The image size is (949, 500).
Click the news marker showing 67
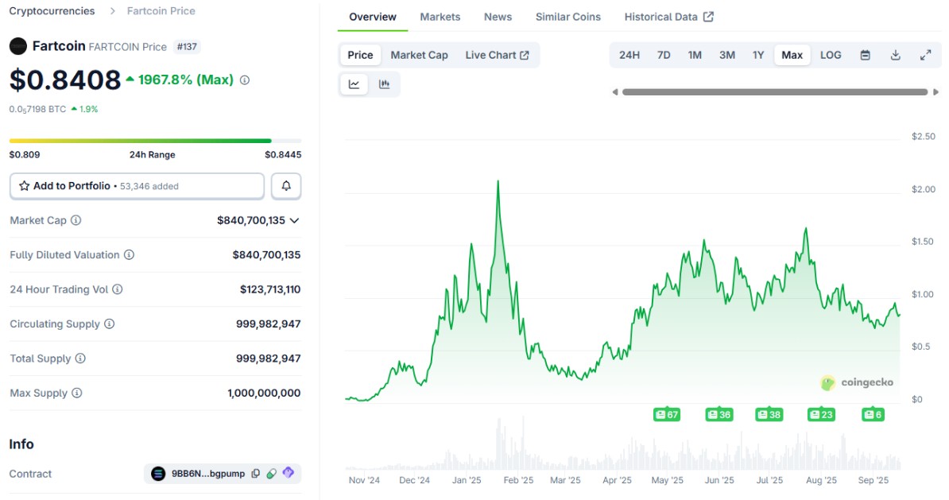tap(667, 414)
